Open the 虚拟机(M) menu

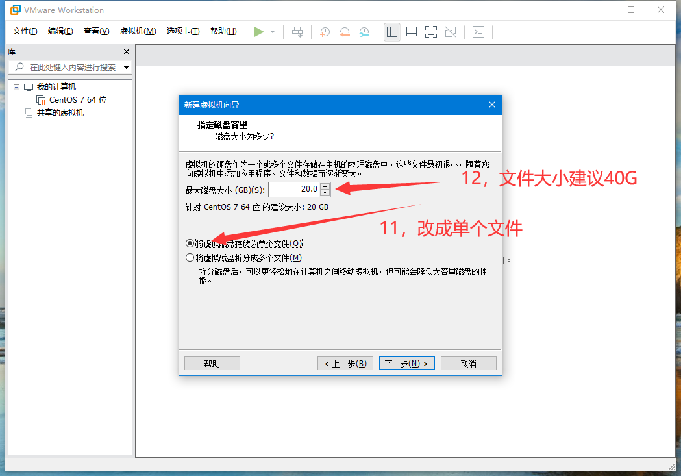tap(138, 31)
